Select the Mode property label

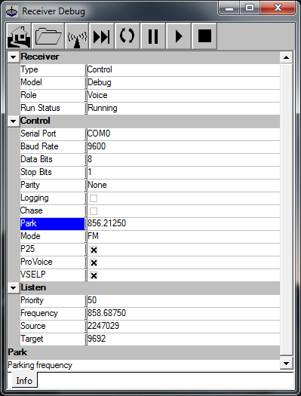click(x=30, y=236)
